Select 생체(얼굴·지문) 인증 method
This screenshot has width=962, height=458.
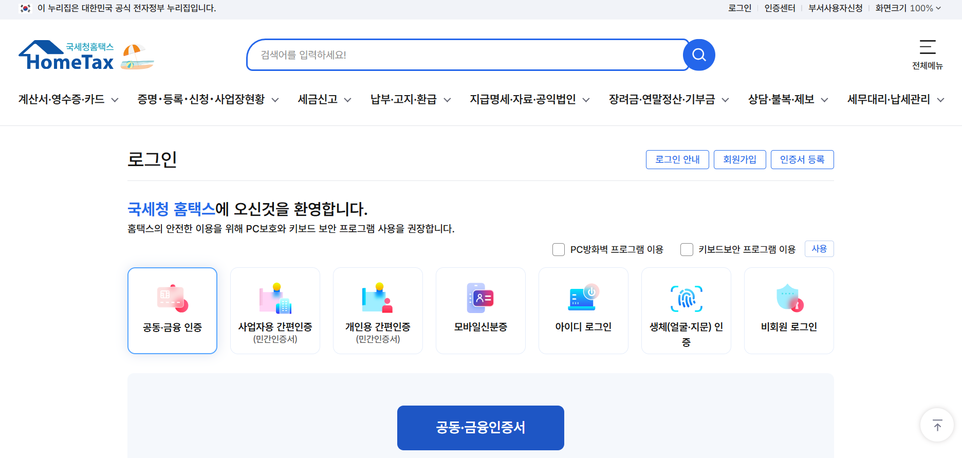(686, 310)
